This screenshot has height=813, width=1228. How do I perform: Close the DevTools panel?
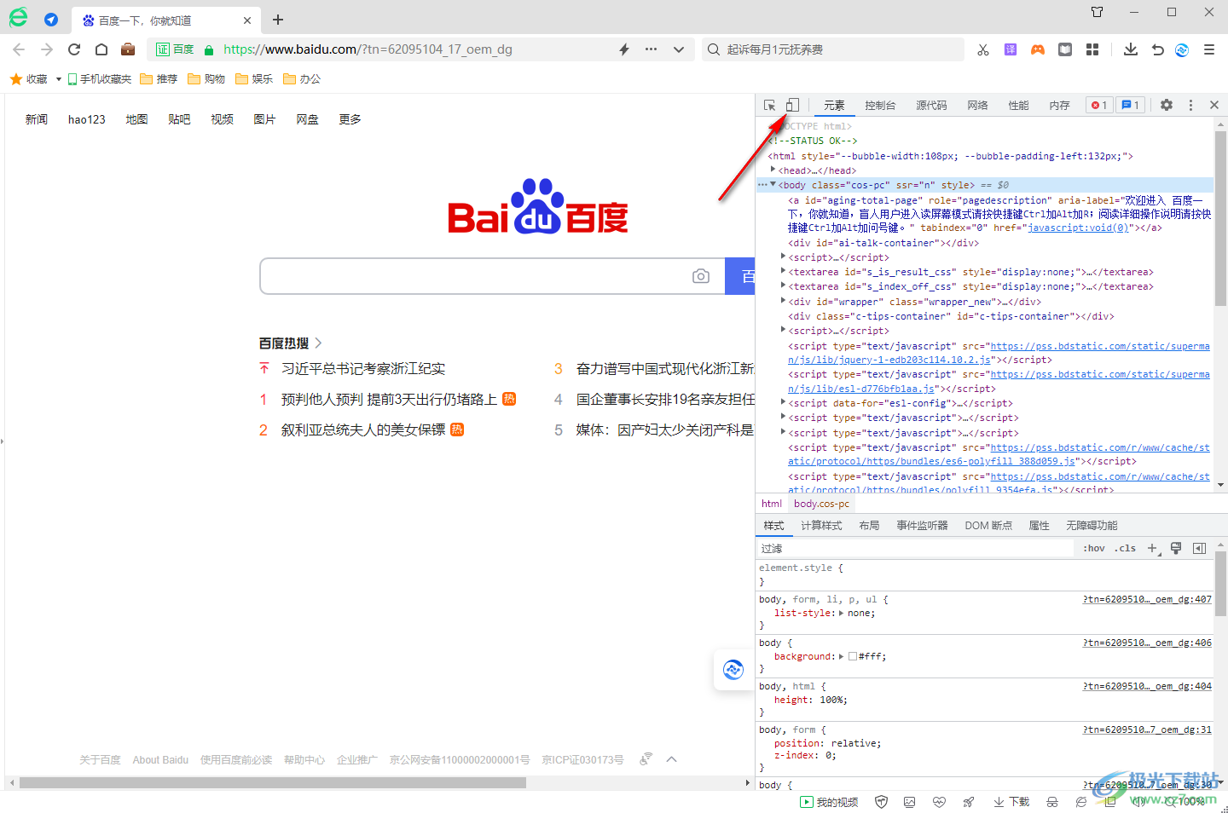click(x=1214, y=105)
